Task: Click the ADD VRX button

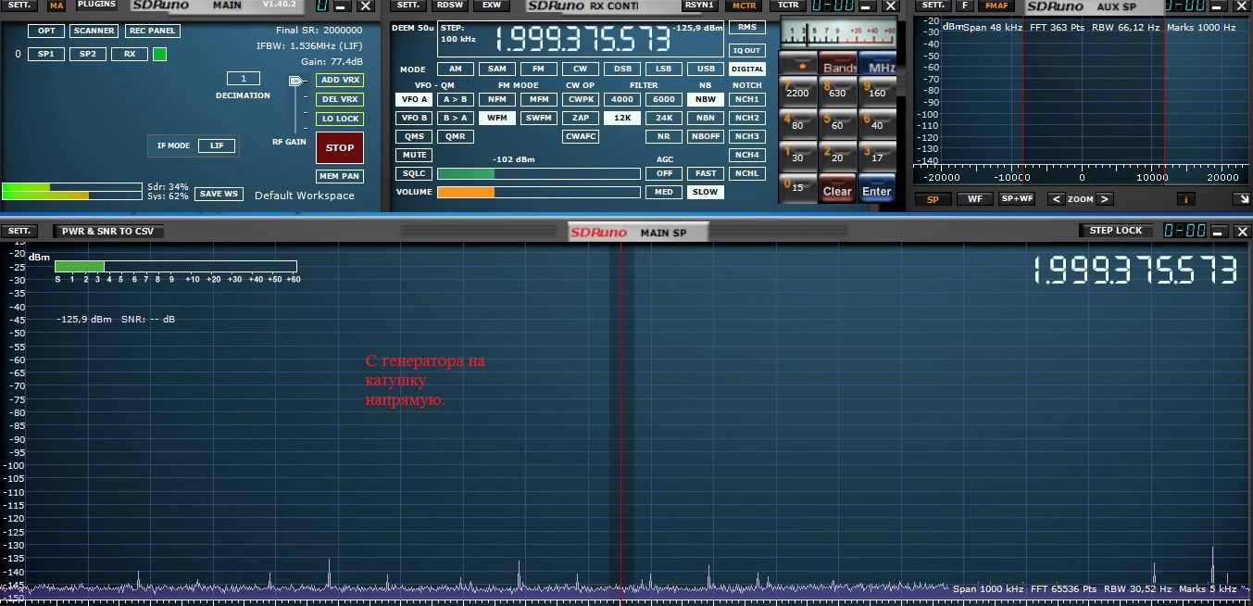Action: 340,81
